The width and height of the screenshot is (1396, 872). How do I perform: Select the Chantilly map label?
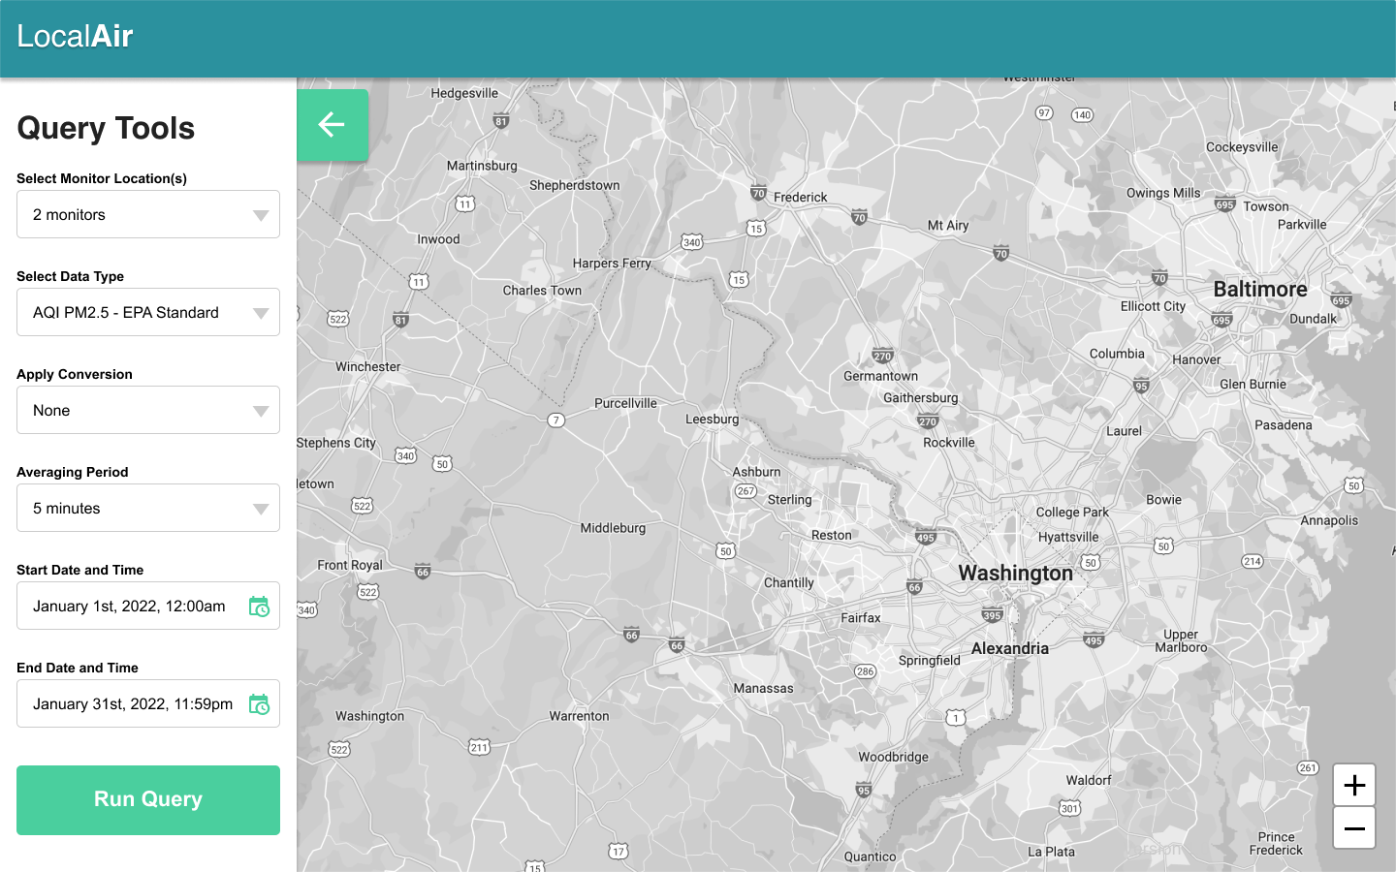click(x=789, y=583)
